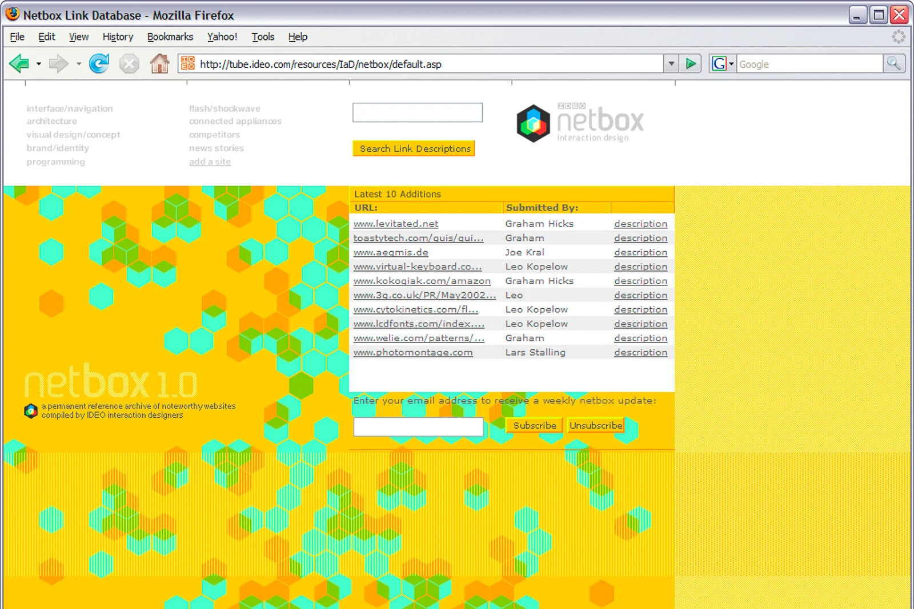Click the site icon in the address bar
This screenshot has height=609, width=914.
188,63
